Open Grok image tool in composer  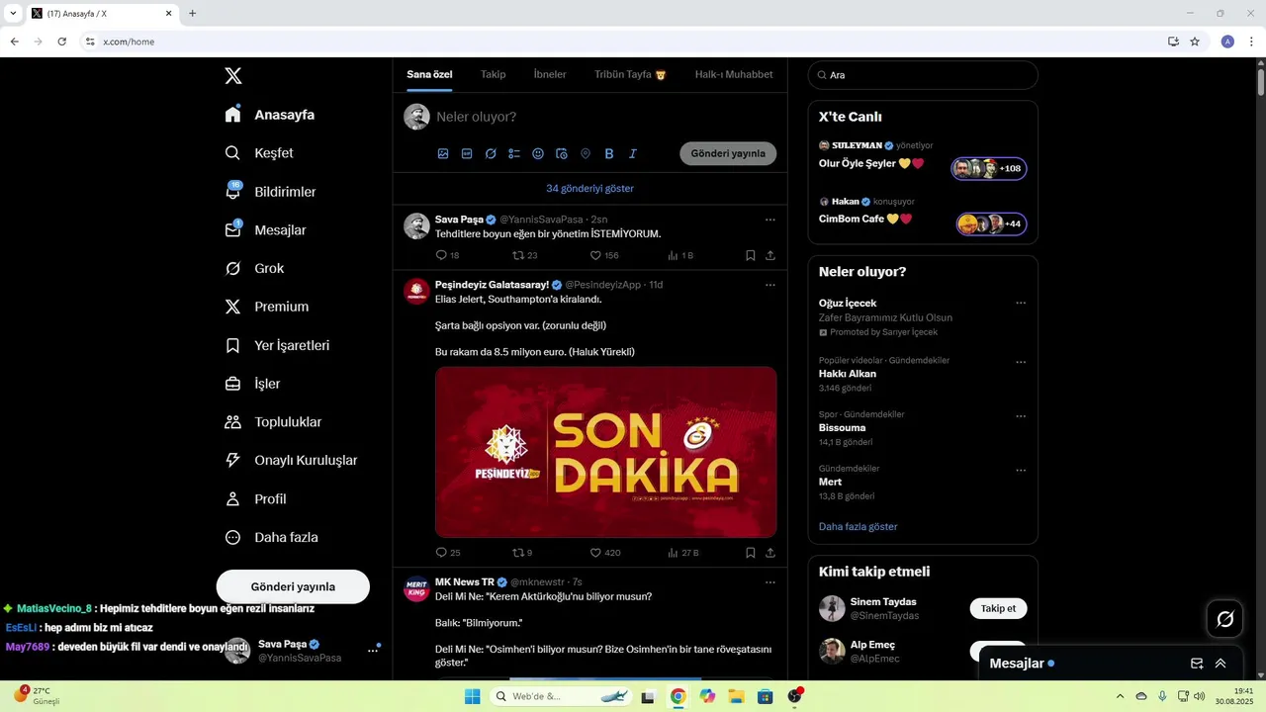point(491,154)
